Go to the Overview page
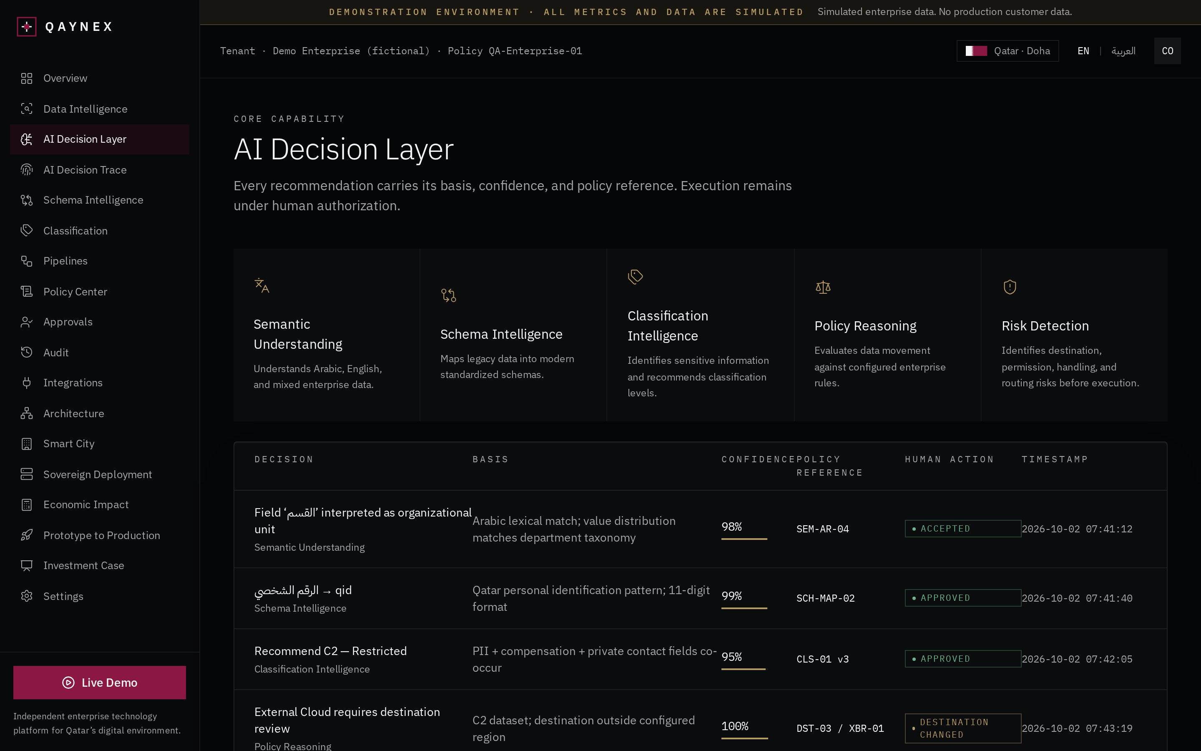The height and width of the screenshot is (751, 1201). click(100, 78)
